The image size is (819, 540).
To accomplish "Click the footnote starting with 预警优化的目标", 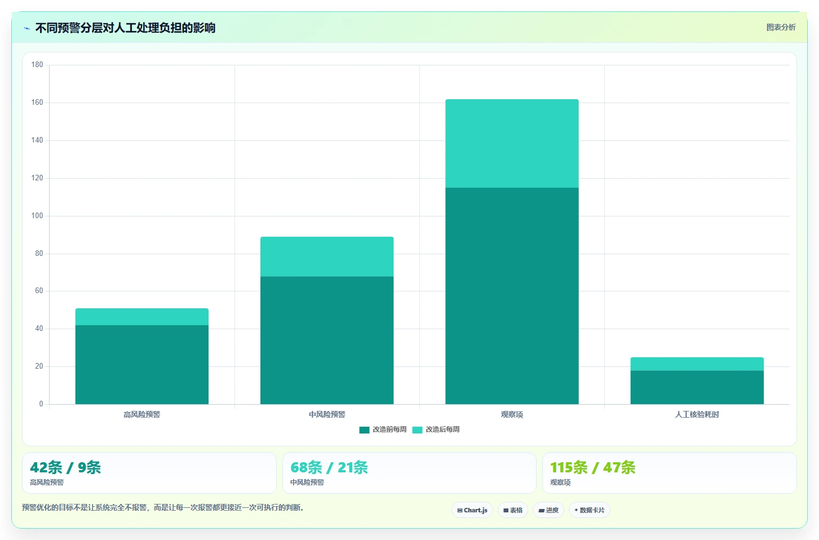I will coord(163,507).
